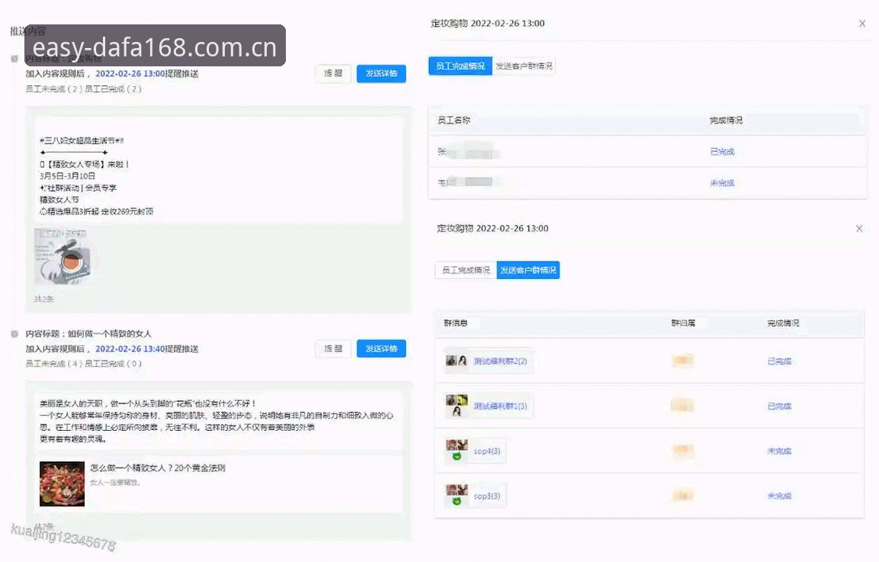Click the 【精致女人专场】来啦！ line
The width and height of the screenshot is (879, 562).
tap(85, 165)
